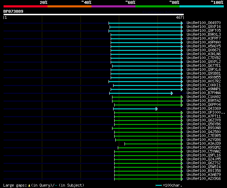
Task: Click UniRef100_A9XN55 label
Action: (x=204, y=78)
